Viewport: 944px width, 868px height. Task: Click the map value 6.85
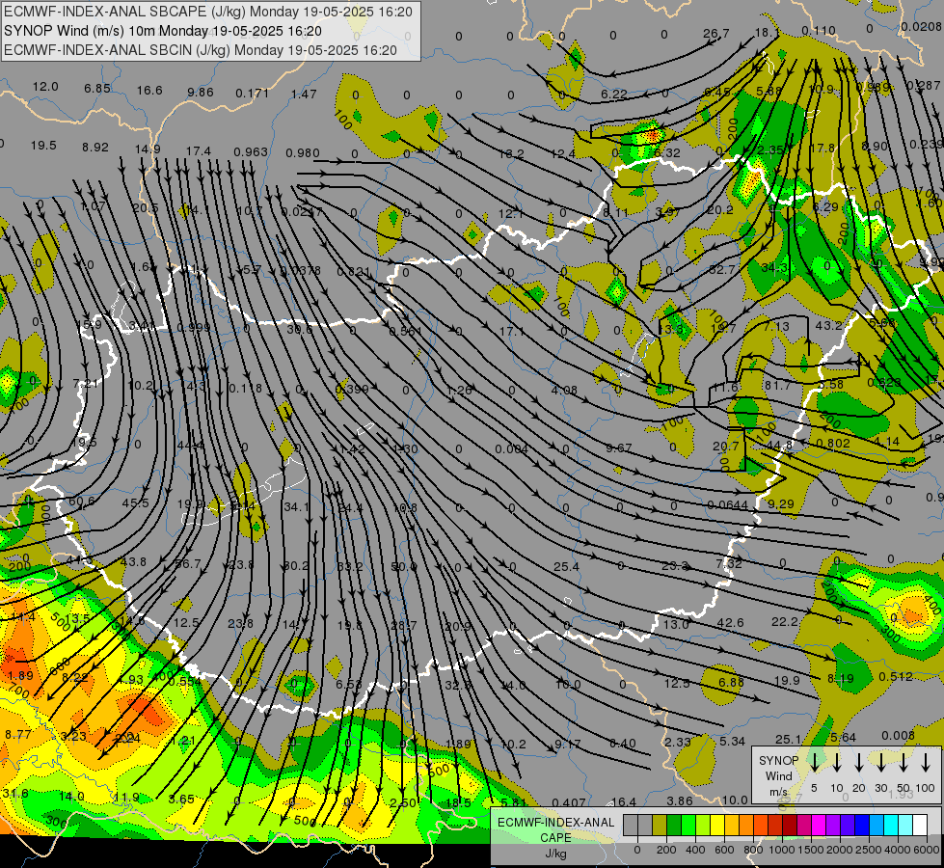pyautogui.click(x=97, y=89)
